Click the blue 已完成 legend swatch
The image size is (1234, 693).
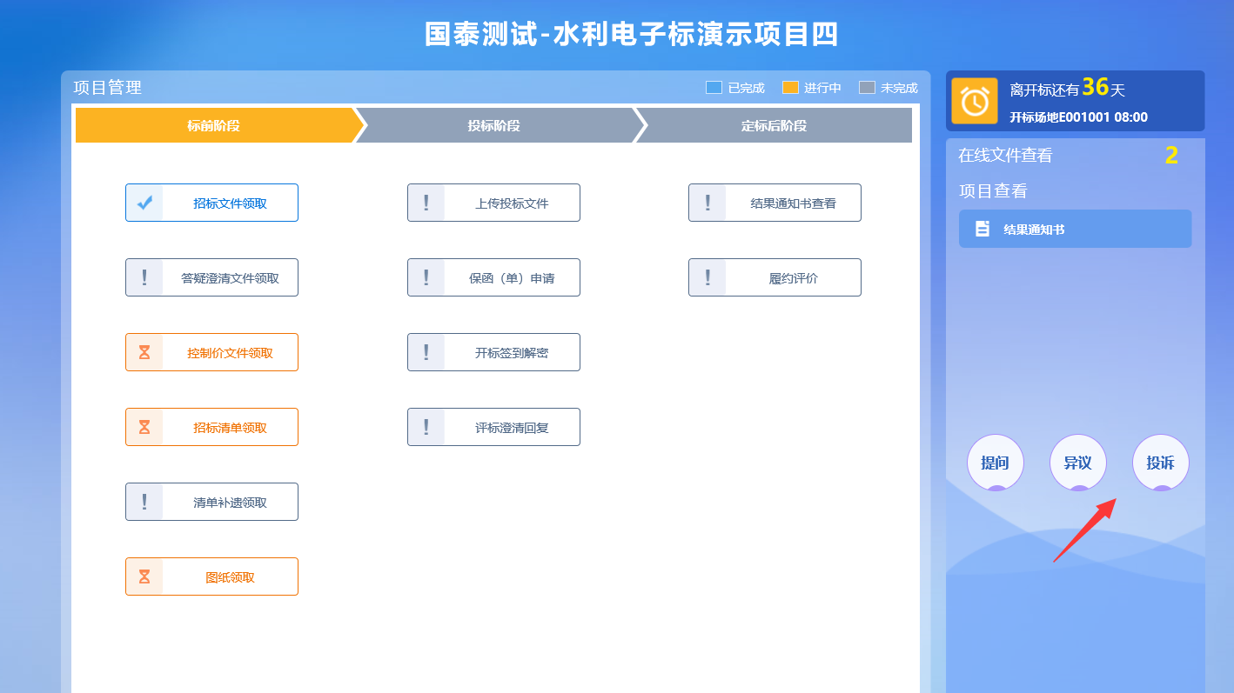tap(714, 88)
